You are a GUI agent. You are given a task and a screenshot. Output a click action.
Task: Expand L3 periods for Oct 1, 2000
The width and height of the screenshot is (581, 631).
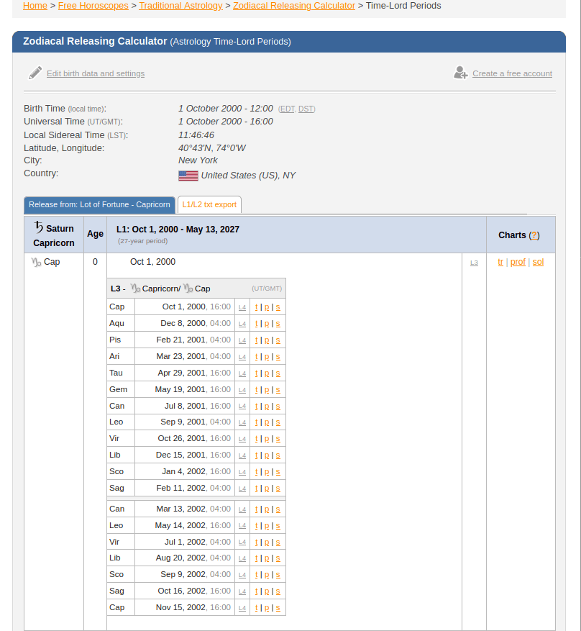point(474,263)
